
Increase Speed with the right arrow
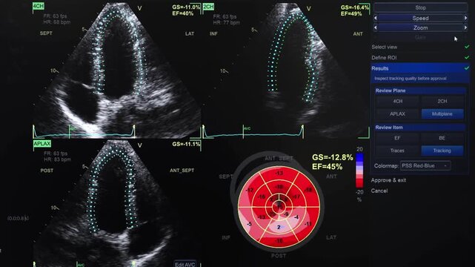[x=465, y=19]
